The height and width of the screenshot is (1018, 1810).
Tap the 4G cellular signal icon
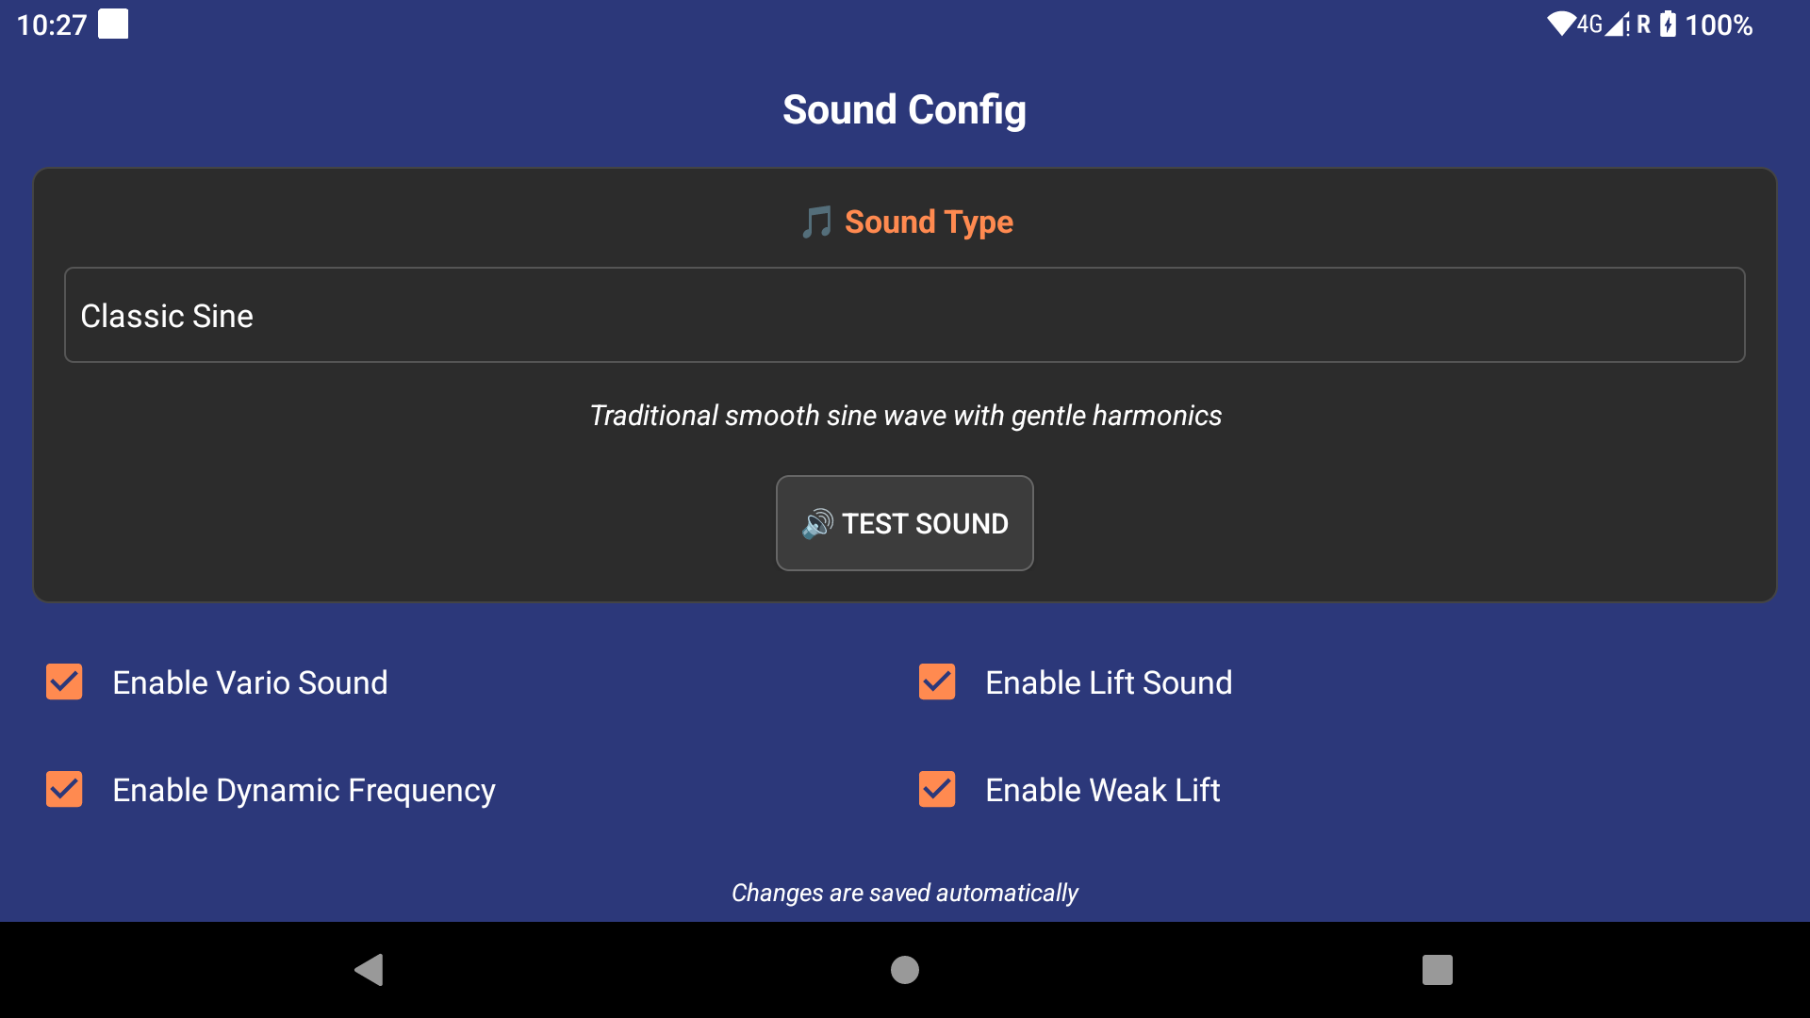click(x=1604, y=25)
